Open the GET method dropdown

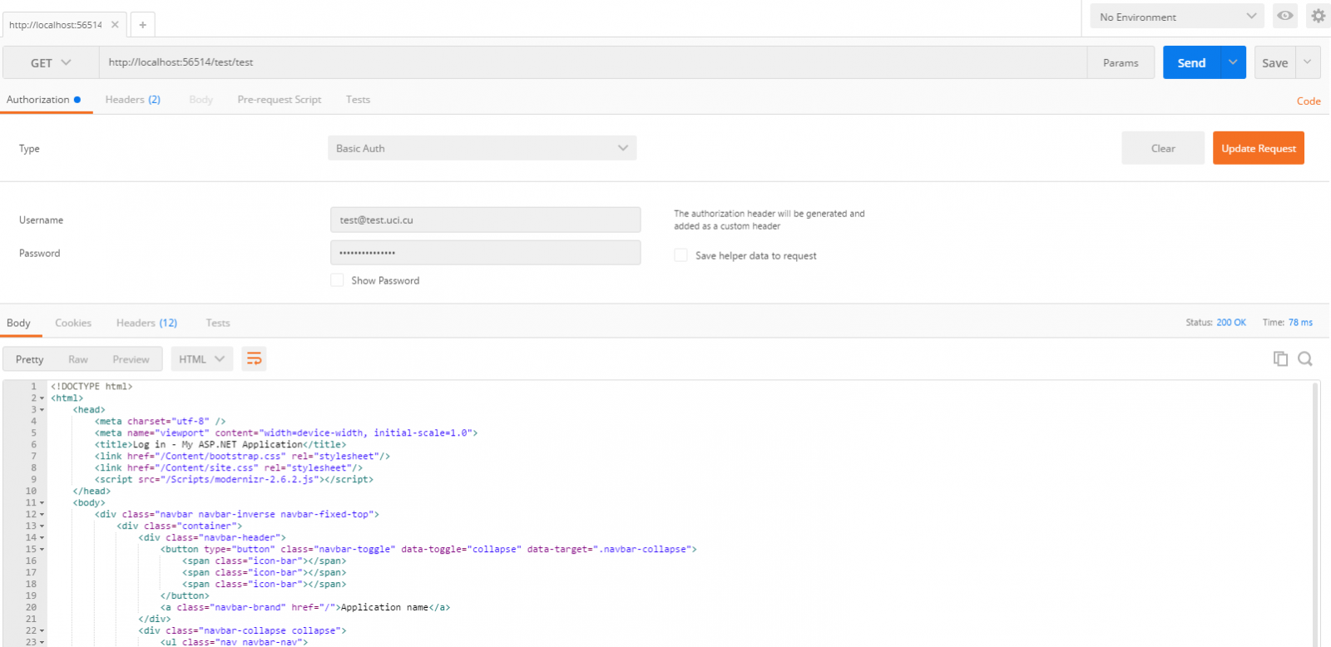(x=51, y=62)
